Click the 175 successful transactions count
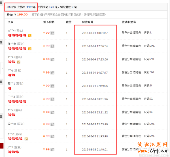170x157 pixels. (52, 7)
